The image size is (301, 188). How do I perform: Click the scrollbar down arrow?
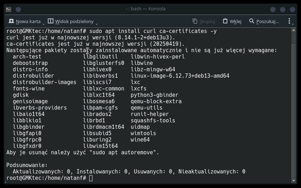pos(294,180)
